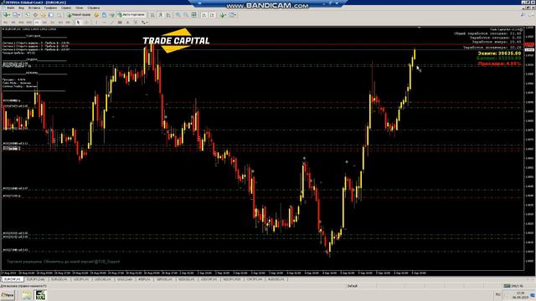The width and height of the screenshot is (536, 301).
Task: Switch to W1 timeframe
Action: pos(60,23)
